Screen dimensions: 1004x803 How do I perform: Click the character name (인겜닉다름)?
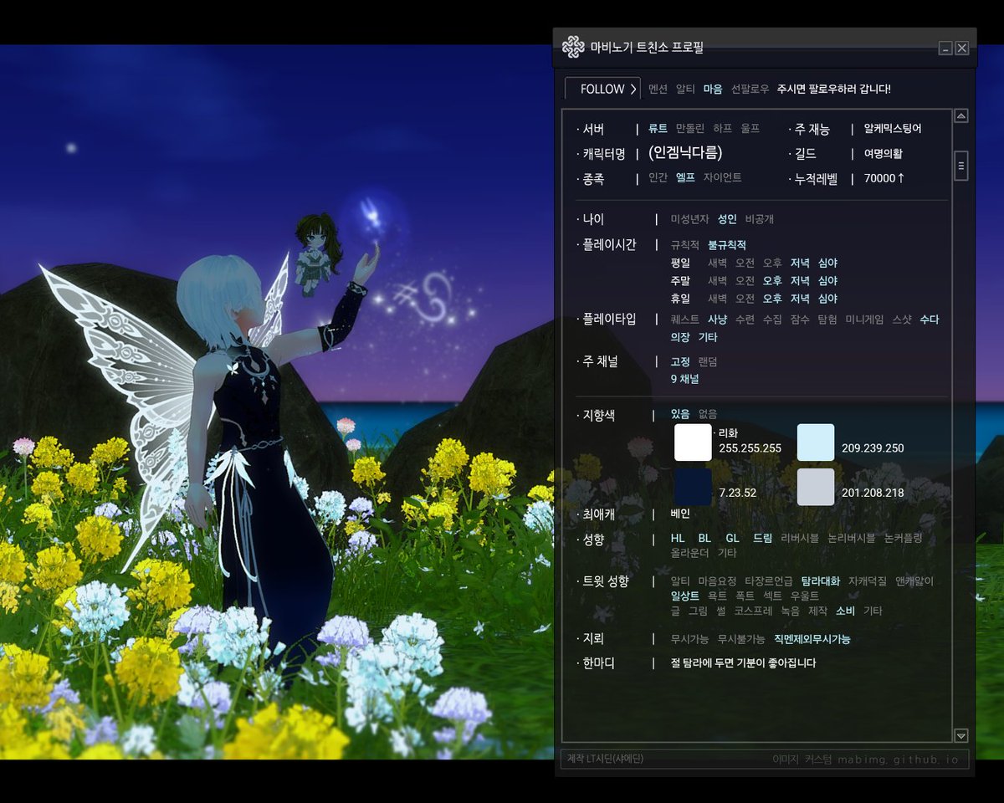point(685,153)
